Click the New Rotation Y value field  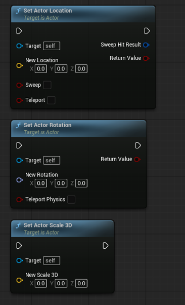[x=61, y=183]
